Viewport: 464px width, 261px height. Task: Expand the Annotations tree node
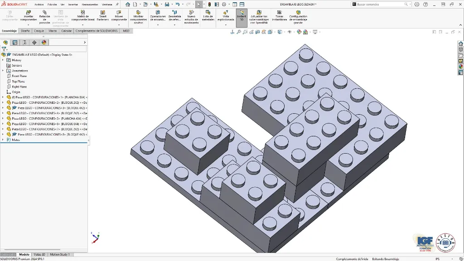click(3, 71)
